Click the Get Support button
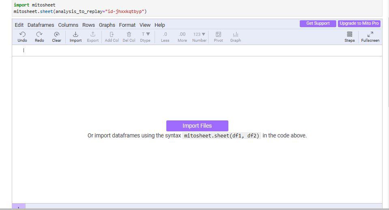 pos(318,24)
